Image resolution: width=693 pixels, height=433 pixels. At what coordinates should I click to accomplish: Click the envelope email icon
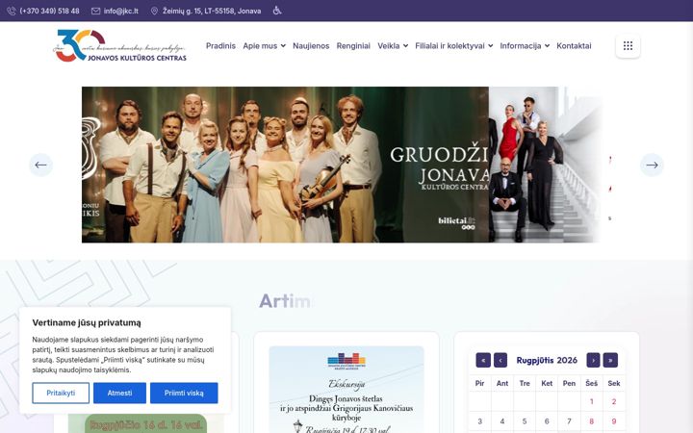(x=95, y=11)
